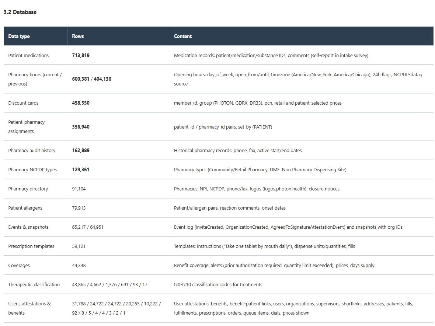435x326 pixels.
Task: Click the 'Benefit coverage: alerts' description
Action: (x=274, y=265)
